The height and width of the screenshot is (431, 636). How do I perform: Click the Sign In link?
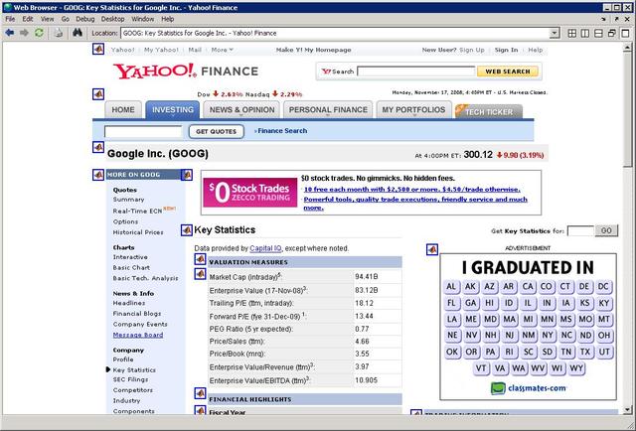pos(506,50)
